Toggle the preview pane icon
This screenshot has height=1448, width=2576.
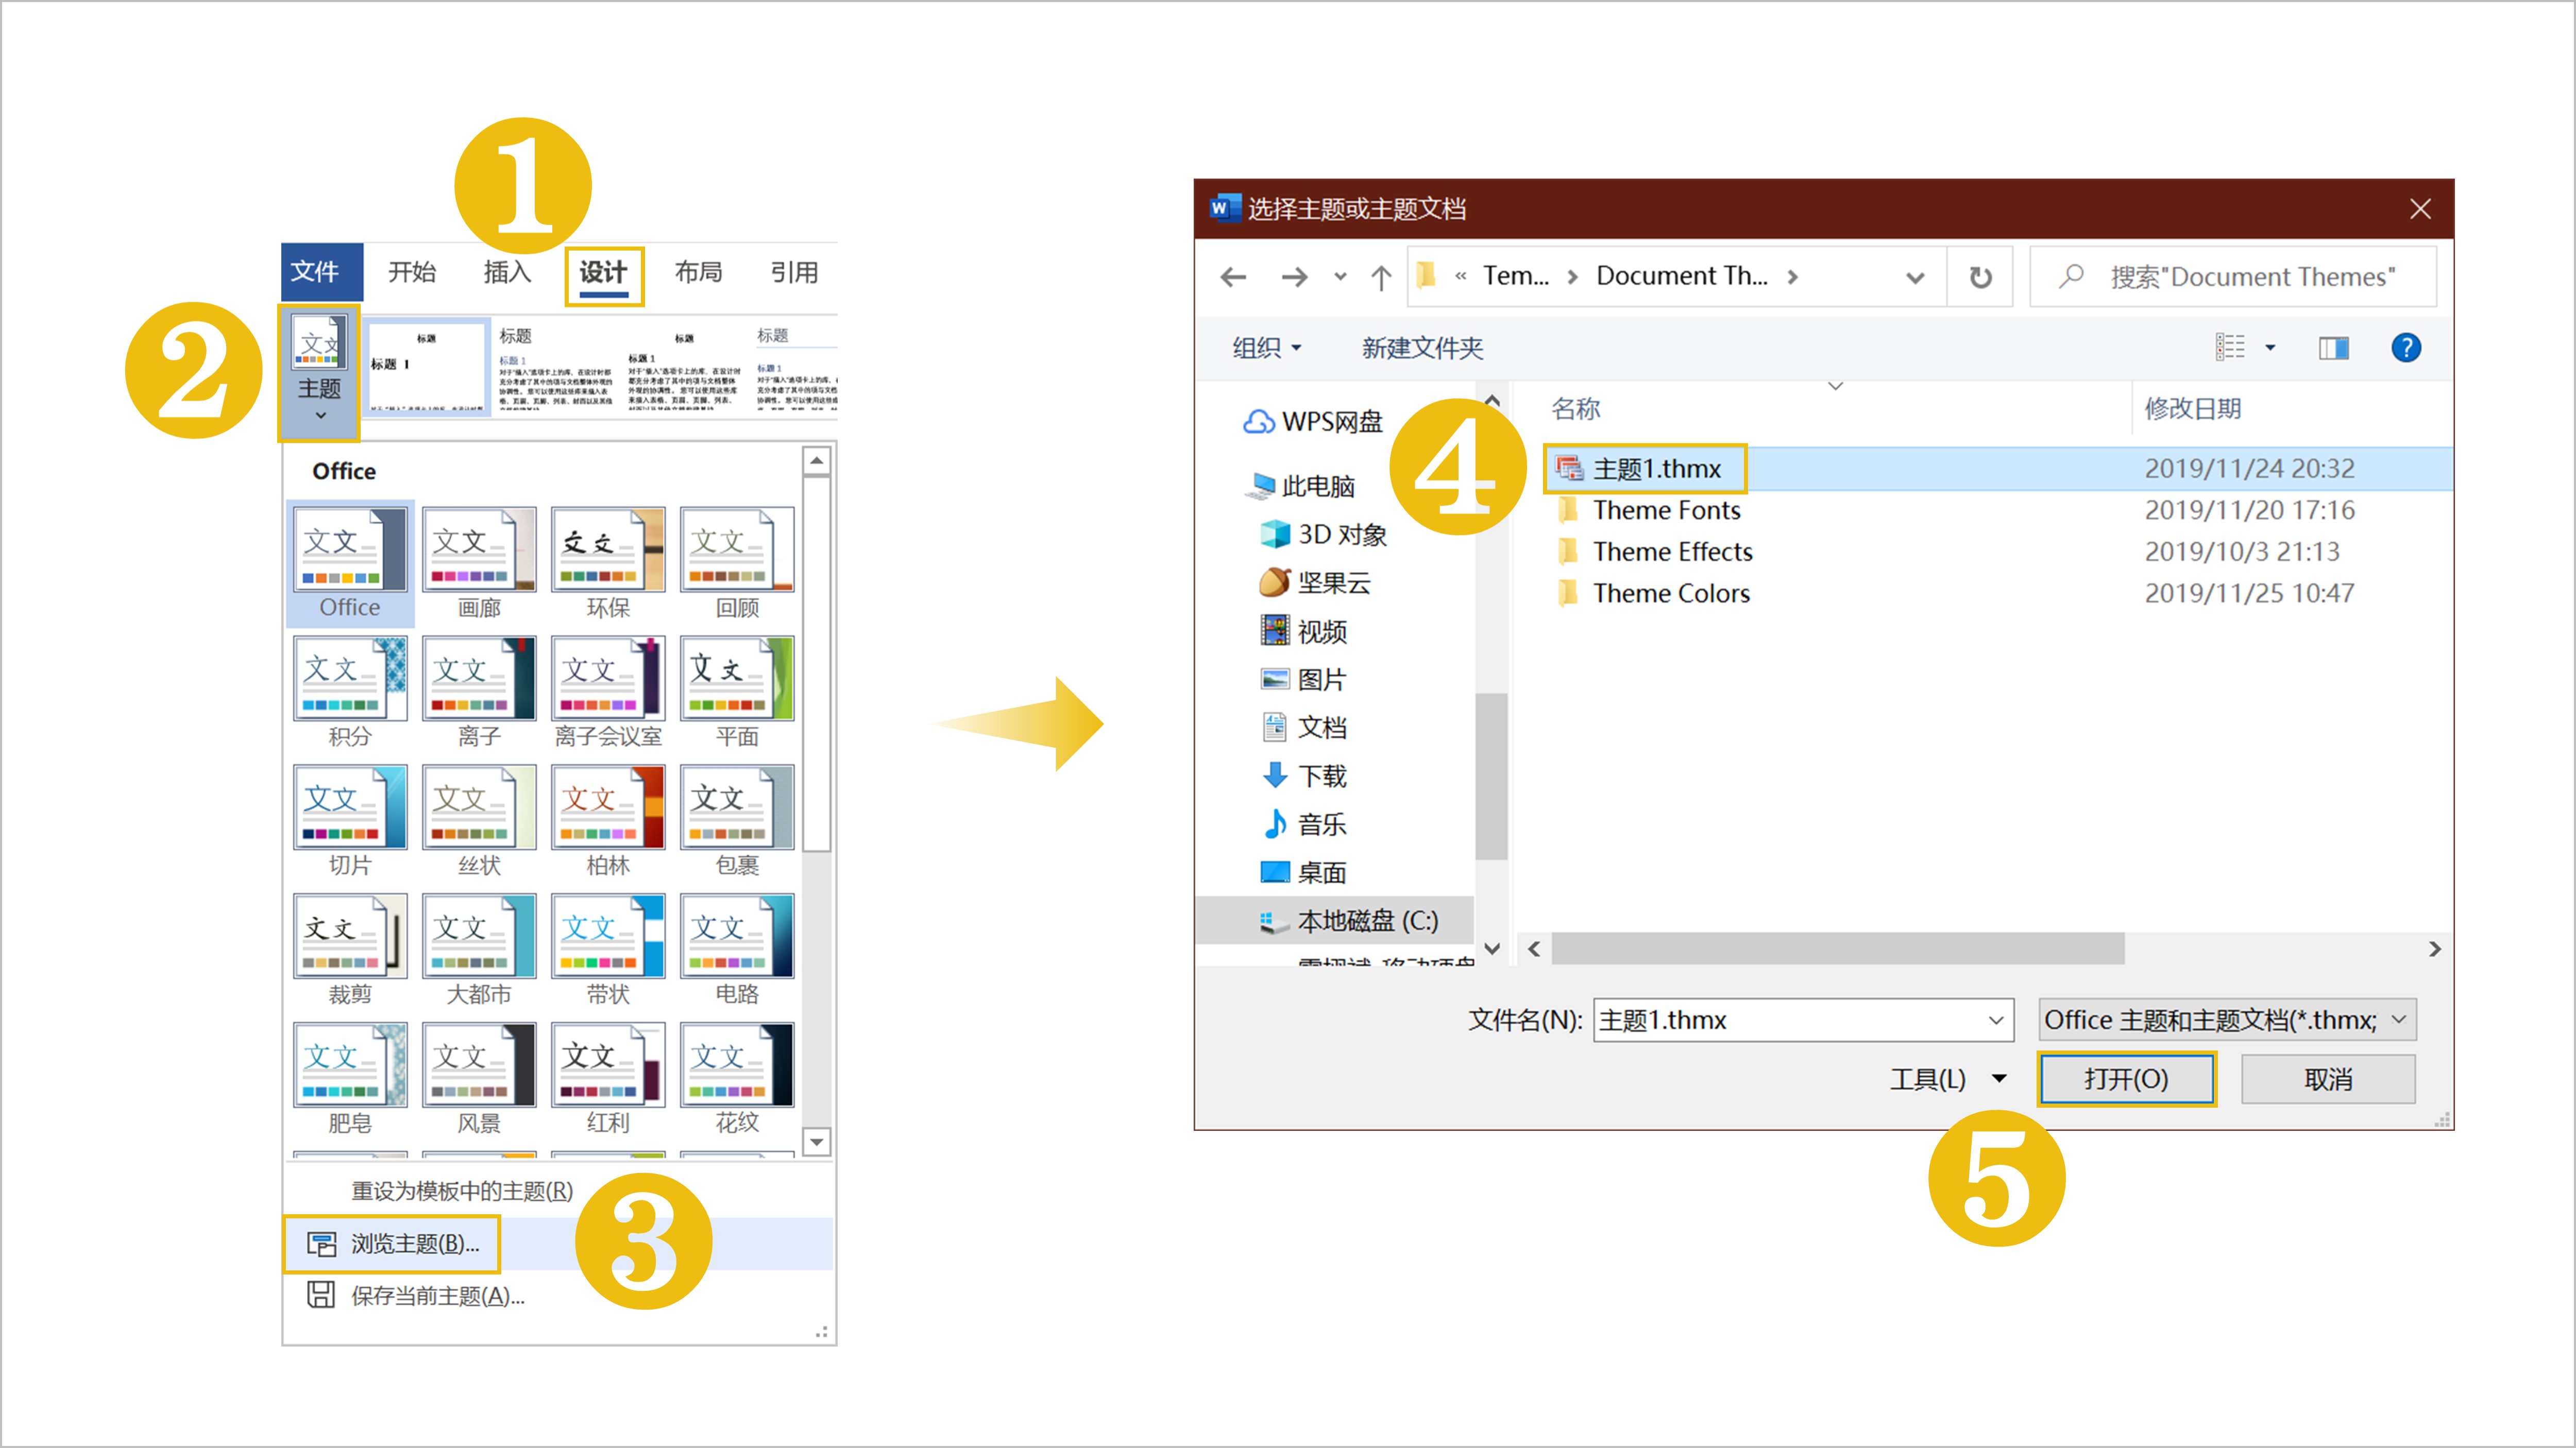coord(2333,348)
